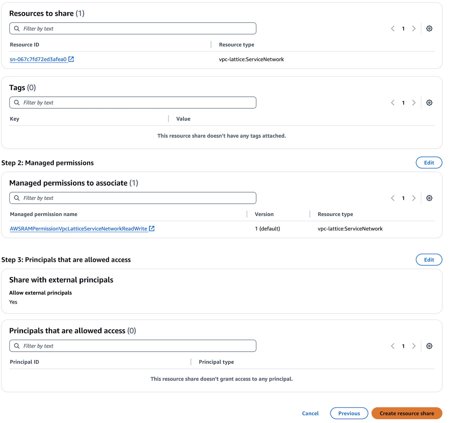Screen dimensions: 450x423
Task: Open settings gear for Principals allowed access table
Action: coord(429,346)
